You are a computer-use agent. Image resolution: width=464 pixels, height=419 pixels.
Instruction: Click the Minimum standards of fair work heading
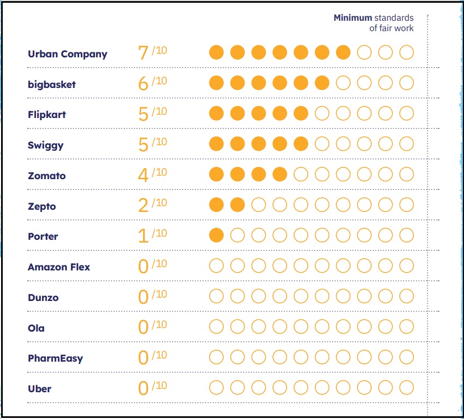[x=374, y=23]
